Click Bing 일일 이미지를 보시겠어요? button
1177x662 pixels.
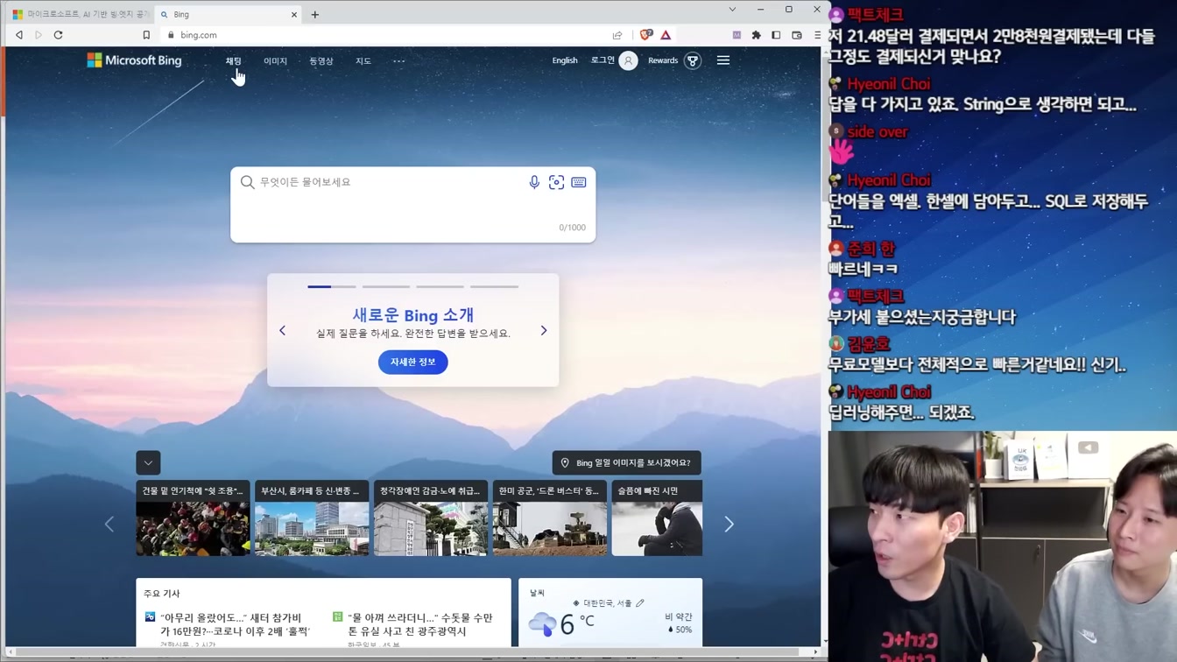click(627, 462)
